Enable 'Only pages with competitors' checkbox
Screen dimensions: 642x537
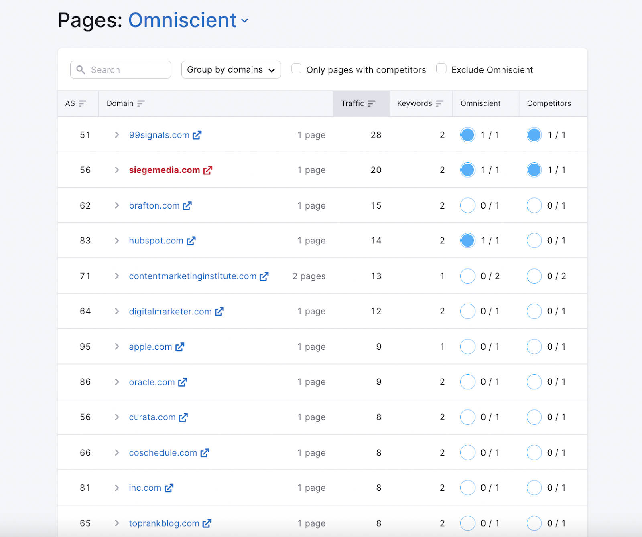pyautogui.click(x=297, y=69)
